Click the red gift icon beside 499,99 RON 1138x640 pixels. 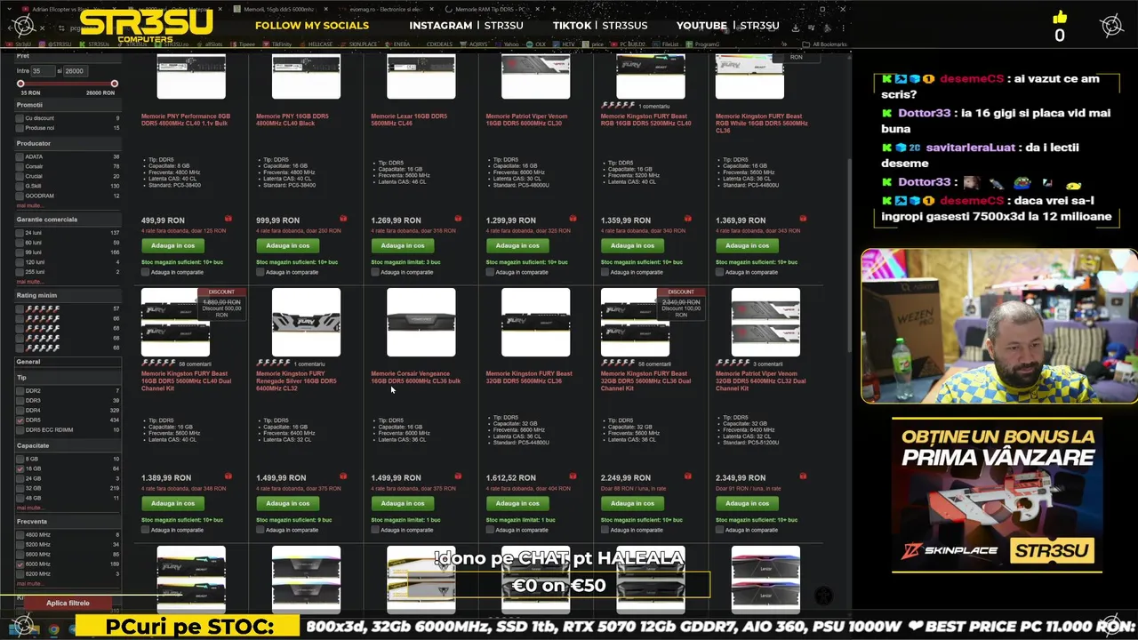click(228, 219)
